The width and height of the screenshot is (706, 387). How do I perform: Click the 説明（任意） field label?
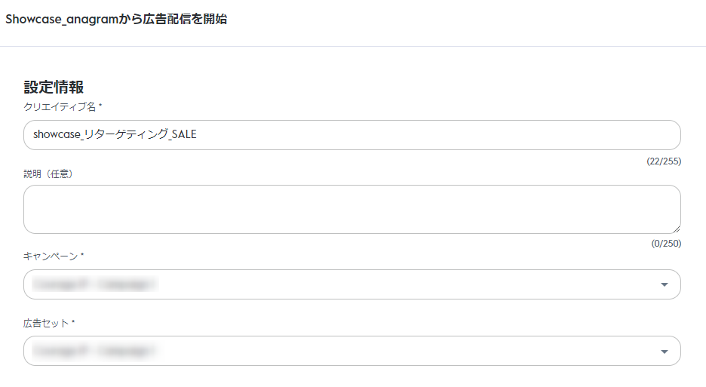tap(53, 174)
